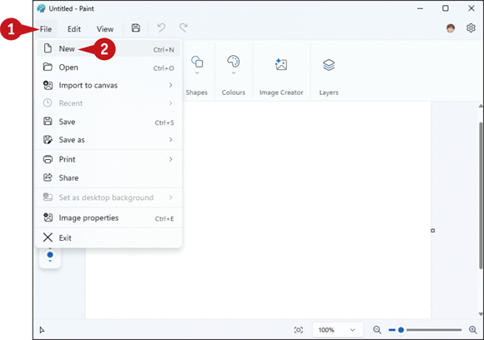Screen dimensions: 484x340
Task: Click the Untitled - Paint title text
Action: click(x=71, y=8)
